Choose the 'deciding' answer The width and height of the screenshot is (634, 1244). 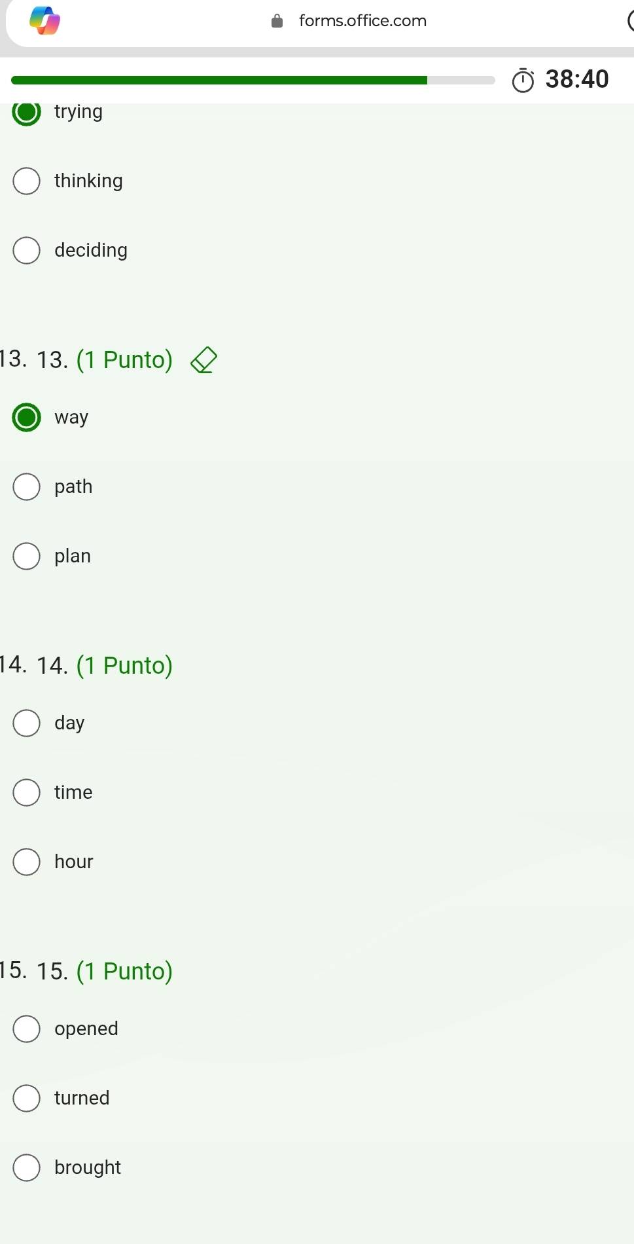pos(27,250)
